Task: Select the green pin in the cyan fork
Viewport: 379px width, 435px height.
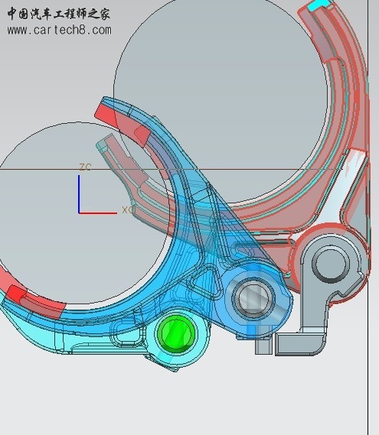Action: coord(176,333)
